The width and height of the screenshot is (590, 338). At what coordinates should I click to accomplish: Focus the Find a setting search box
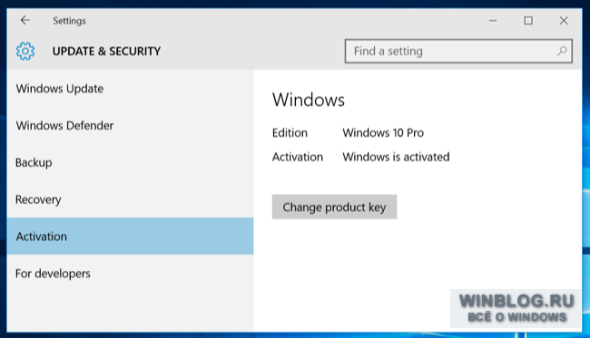[458, 51]
